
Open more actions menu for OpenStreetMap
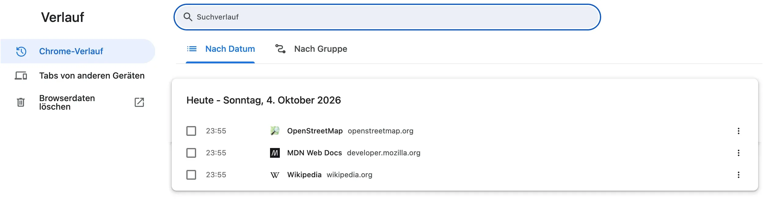point(739,131)
